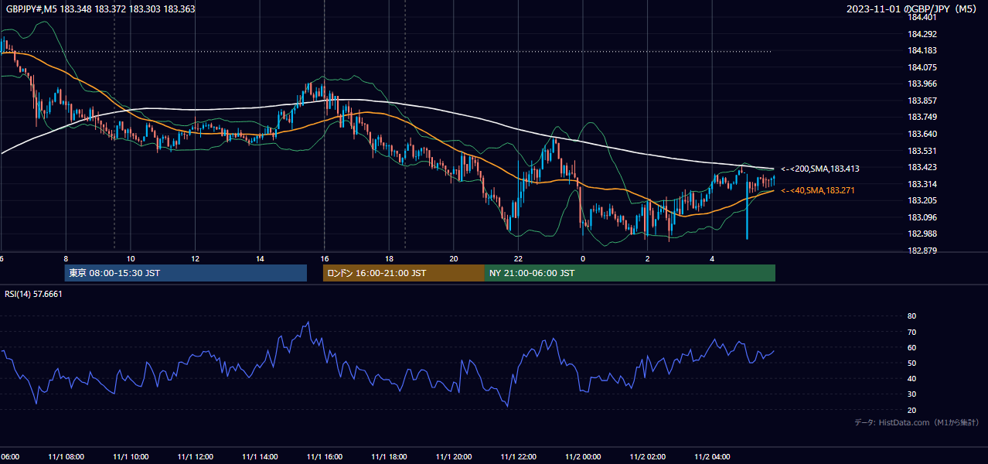The height and width of the screenshot is (464, 988).
Task: Click RSI axis level 50
Action: (x=911, y=363)
